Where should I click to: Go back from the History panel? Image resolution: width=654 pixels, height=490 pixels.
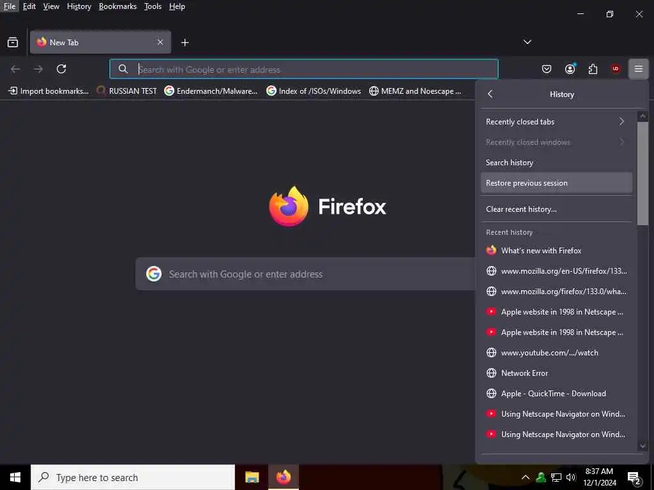pyautogui.click(x=490, y=94)
